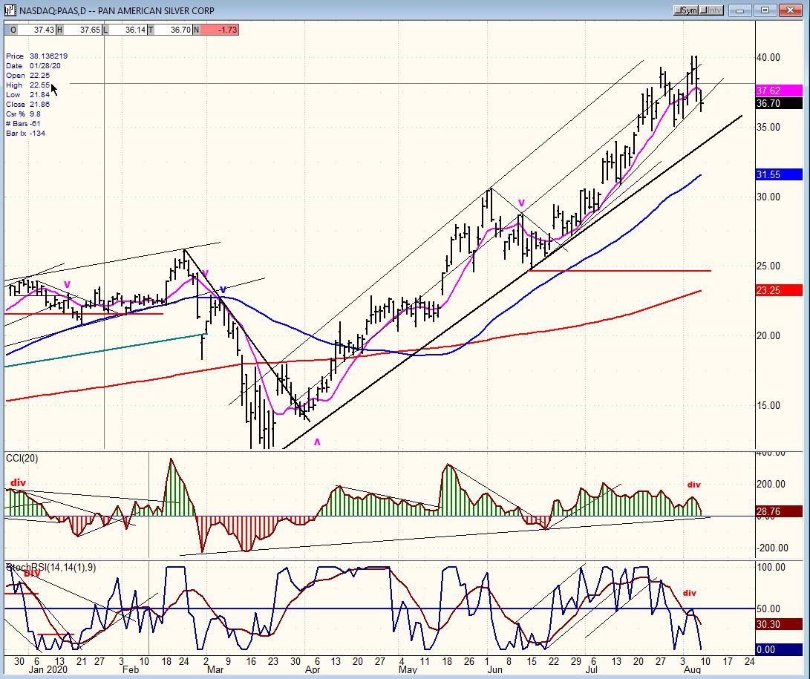
Task: Click the Bar Ix -134 data row
Action: pos(26,134)
